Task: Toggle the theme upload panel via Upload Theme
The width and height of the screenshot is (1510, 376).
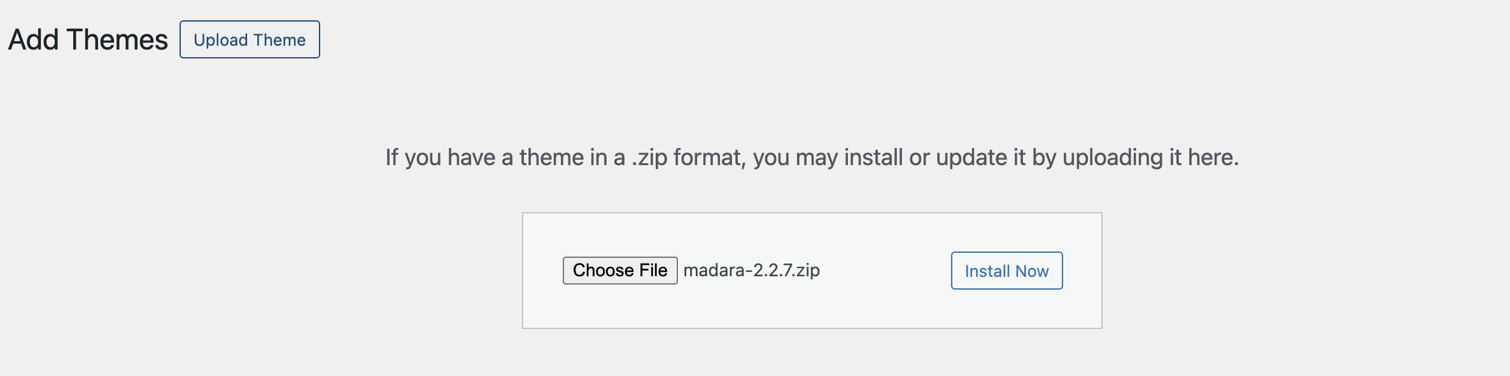Action: (x=250, y=39)
